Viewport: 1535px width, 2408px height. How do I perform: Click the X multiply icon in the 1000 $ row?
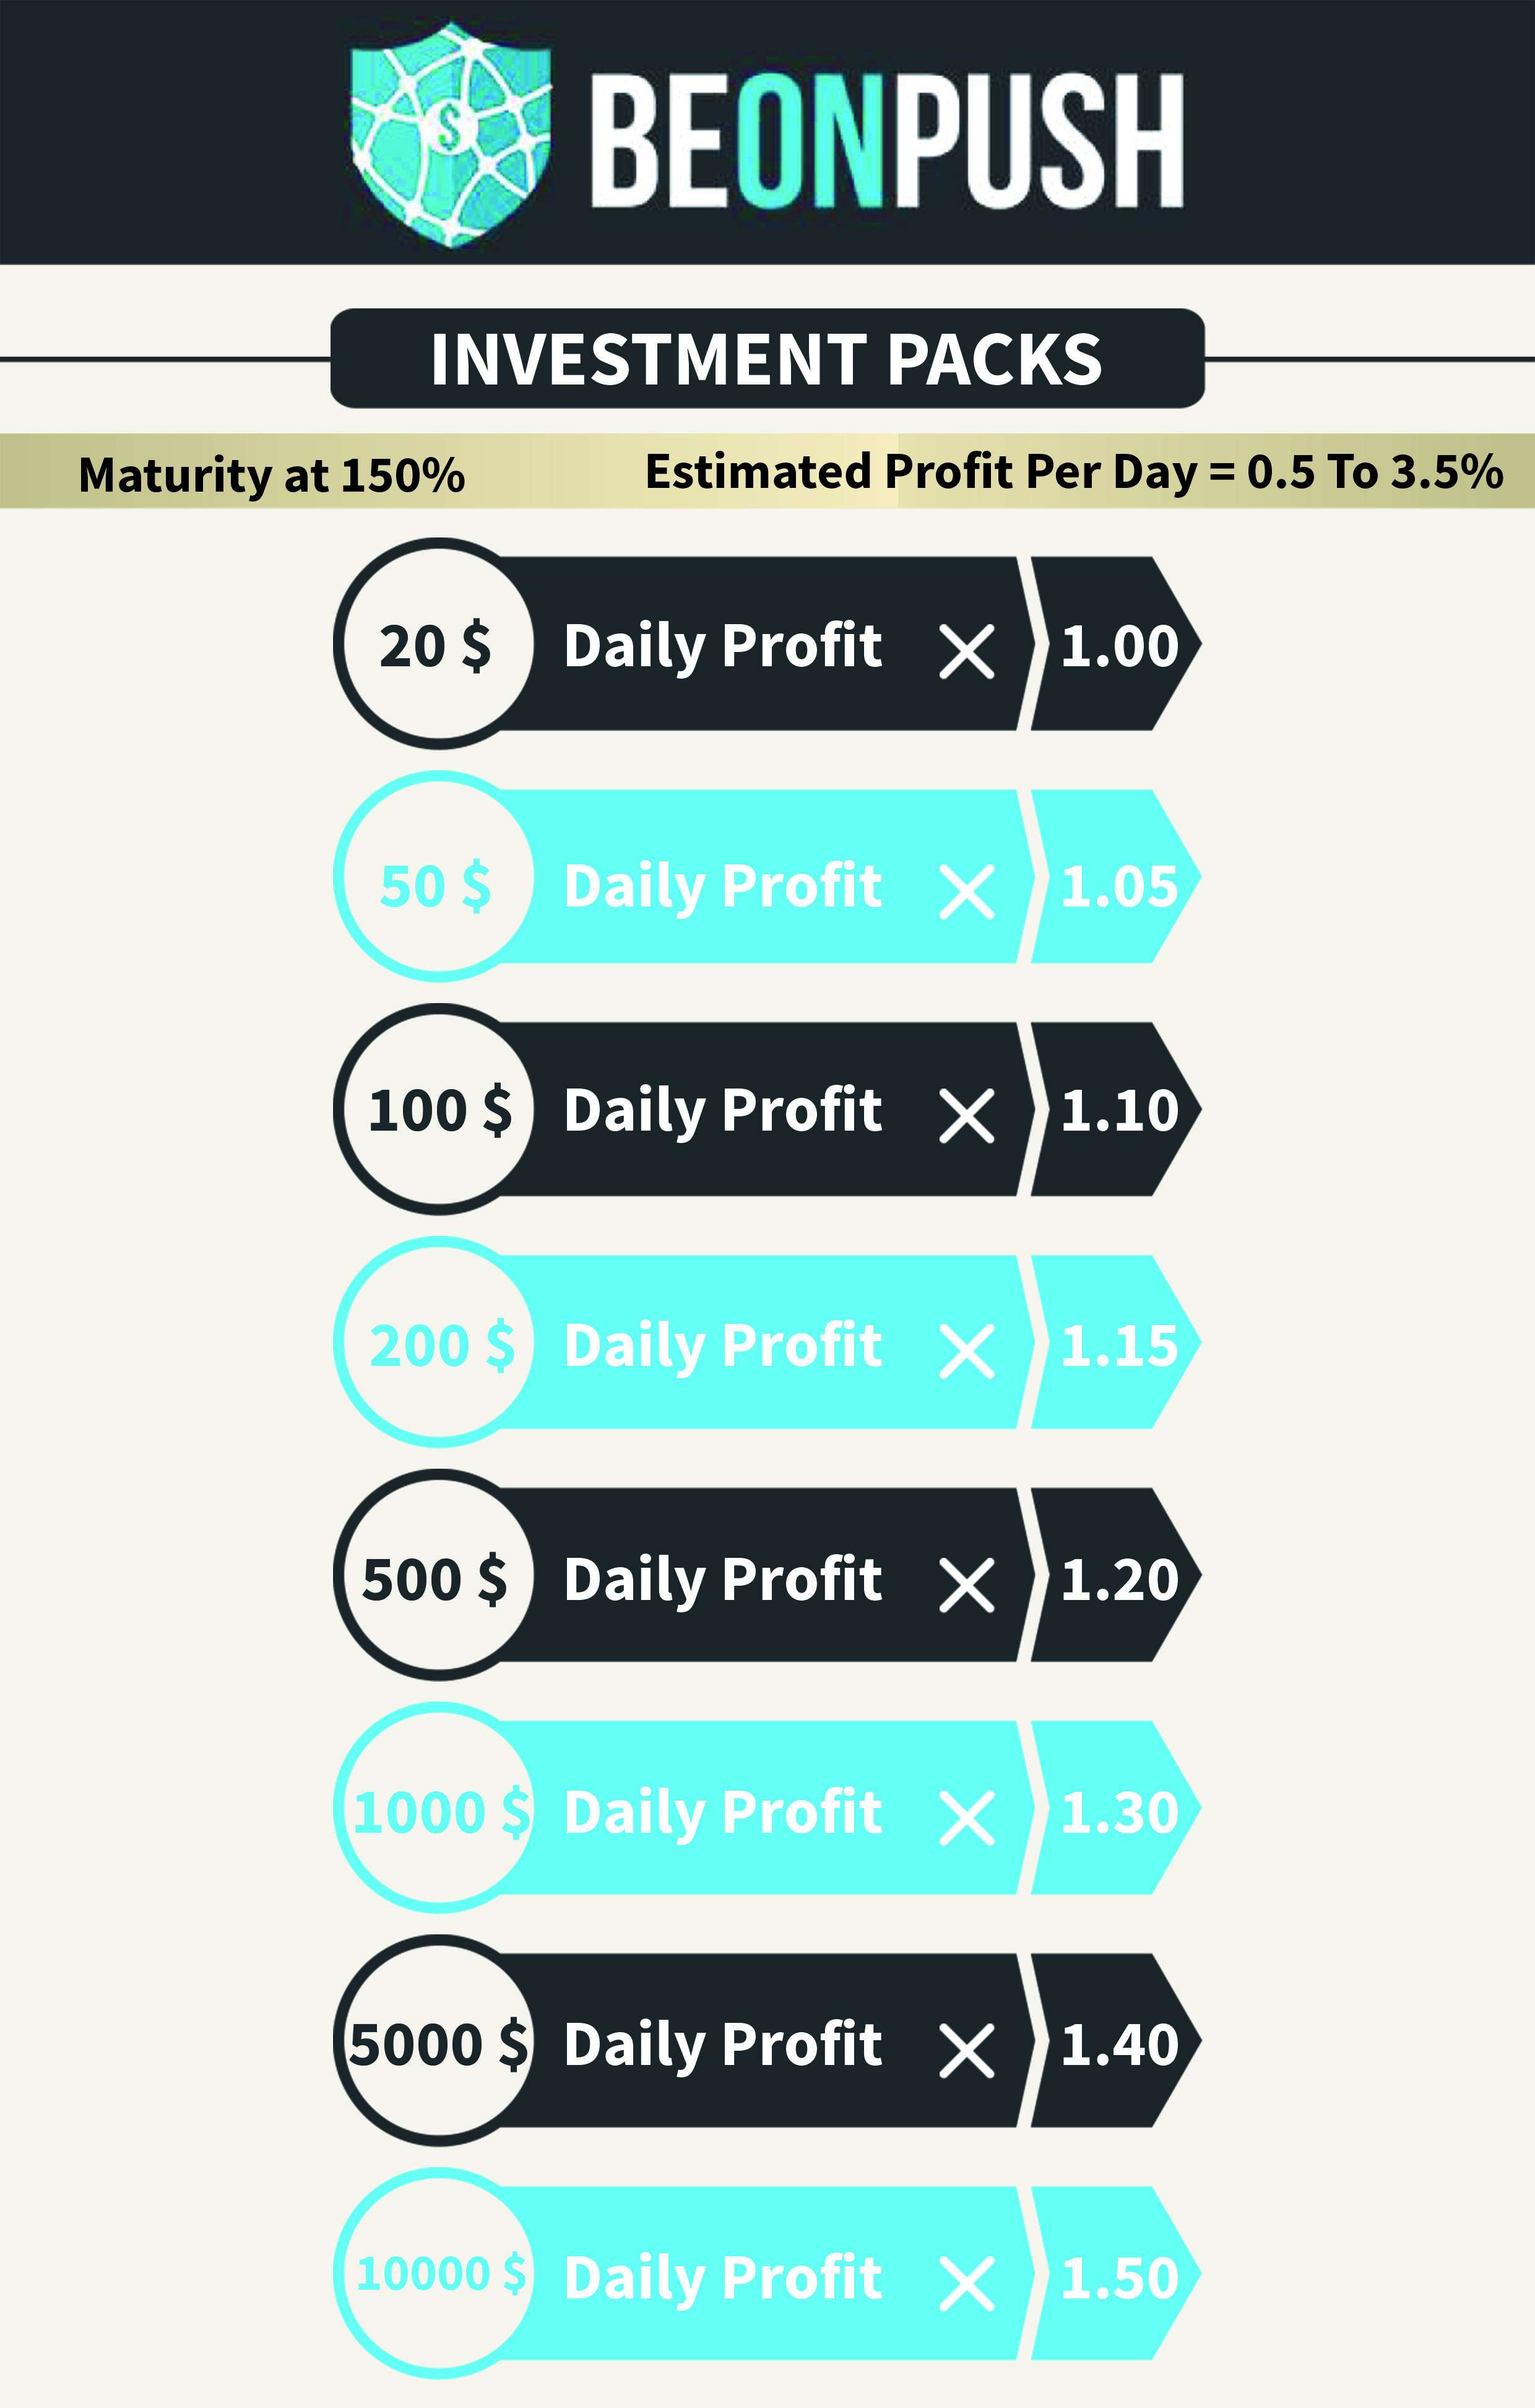point(966,1818)
